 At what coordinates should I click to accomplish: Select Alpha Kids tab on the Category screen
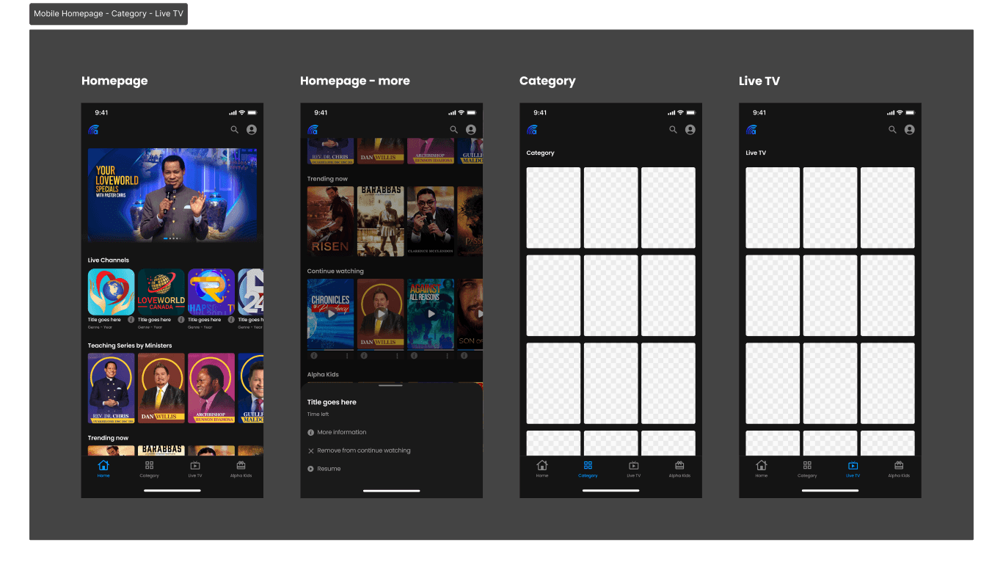[679, 469]
